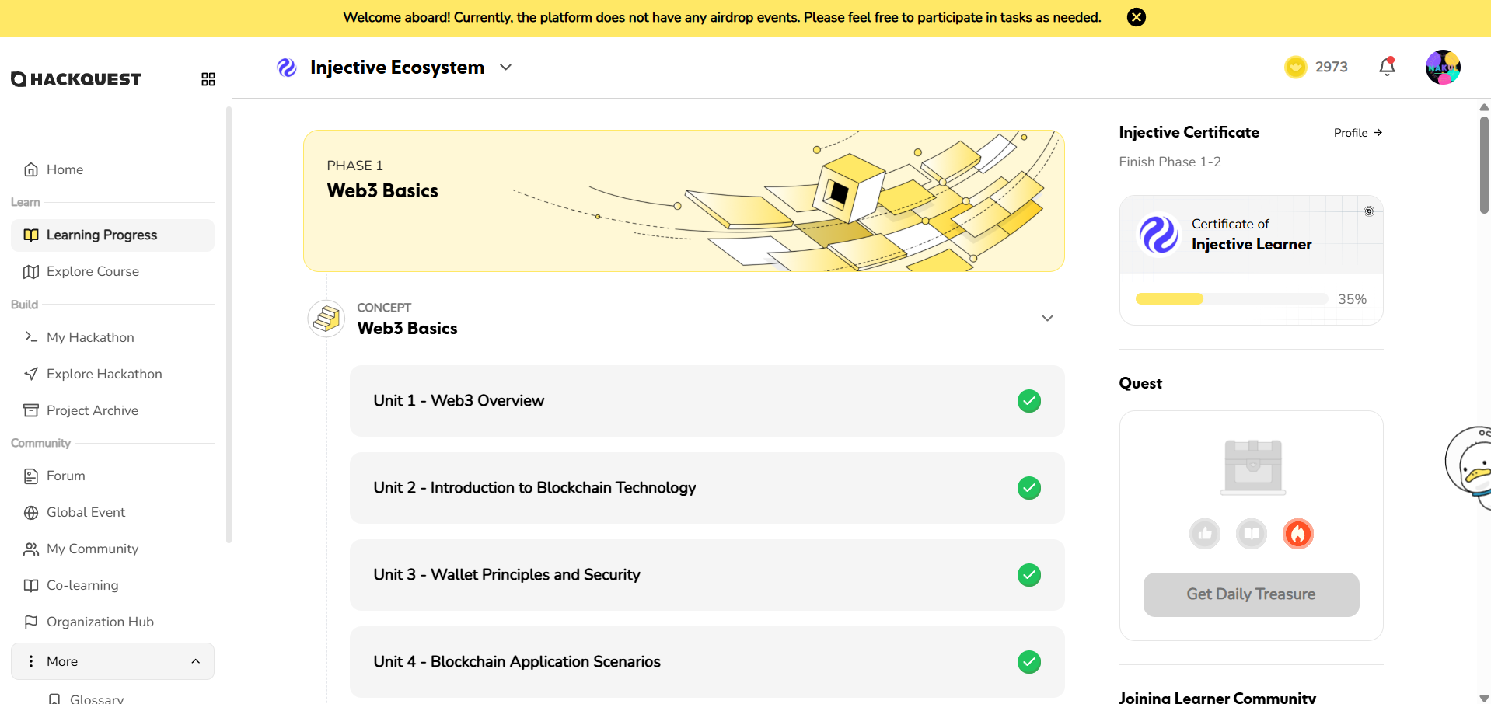
Task: Click the treasure chest image
Action: point(1253,467)
